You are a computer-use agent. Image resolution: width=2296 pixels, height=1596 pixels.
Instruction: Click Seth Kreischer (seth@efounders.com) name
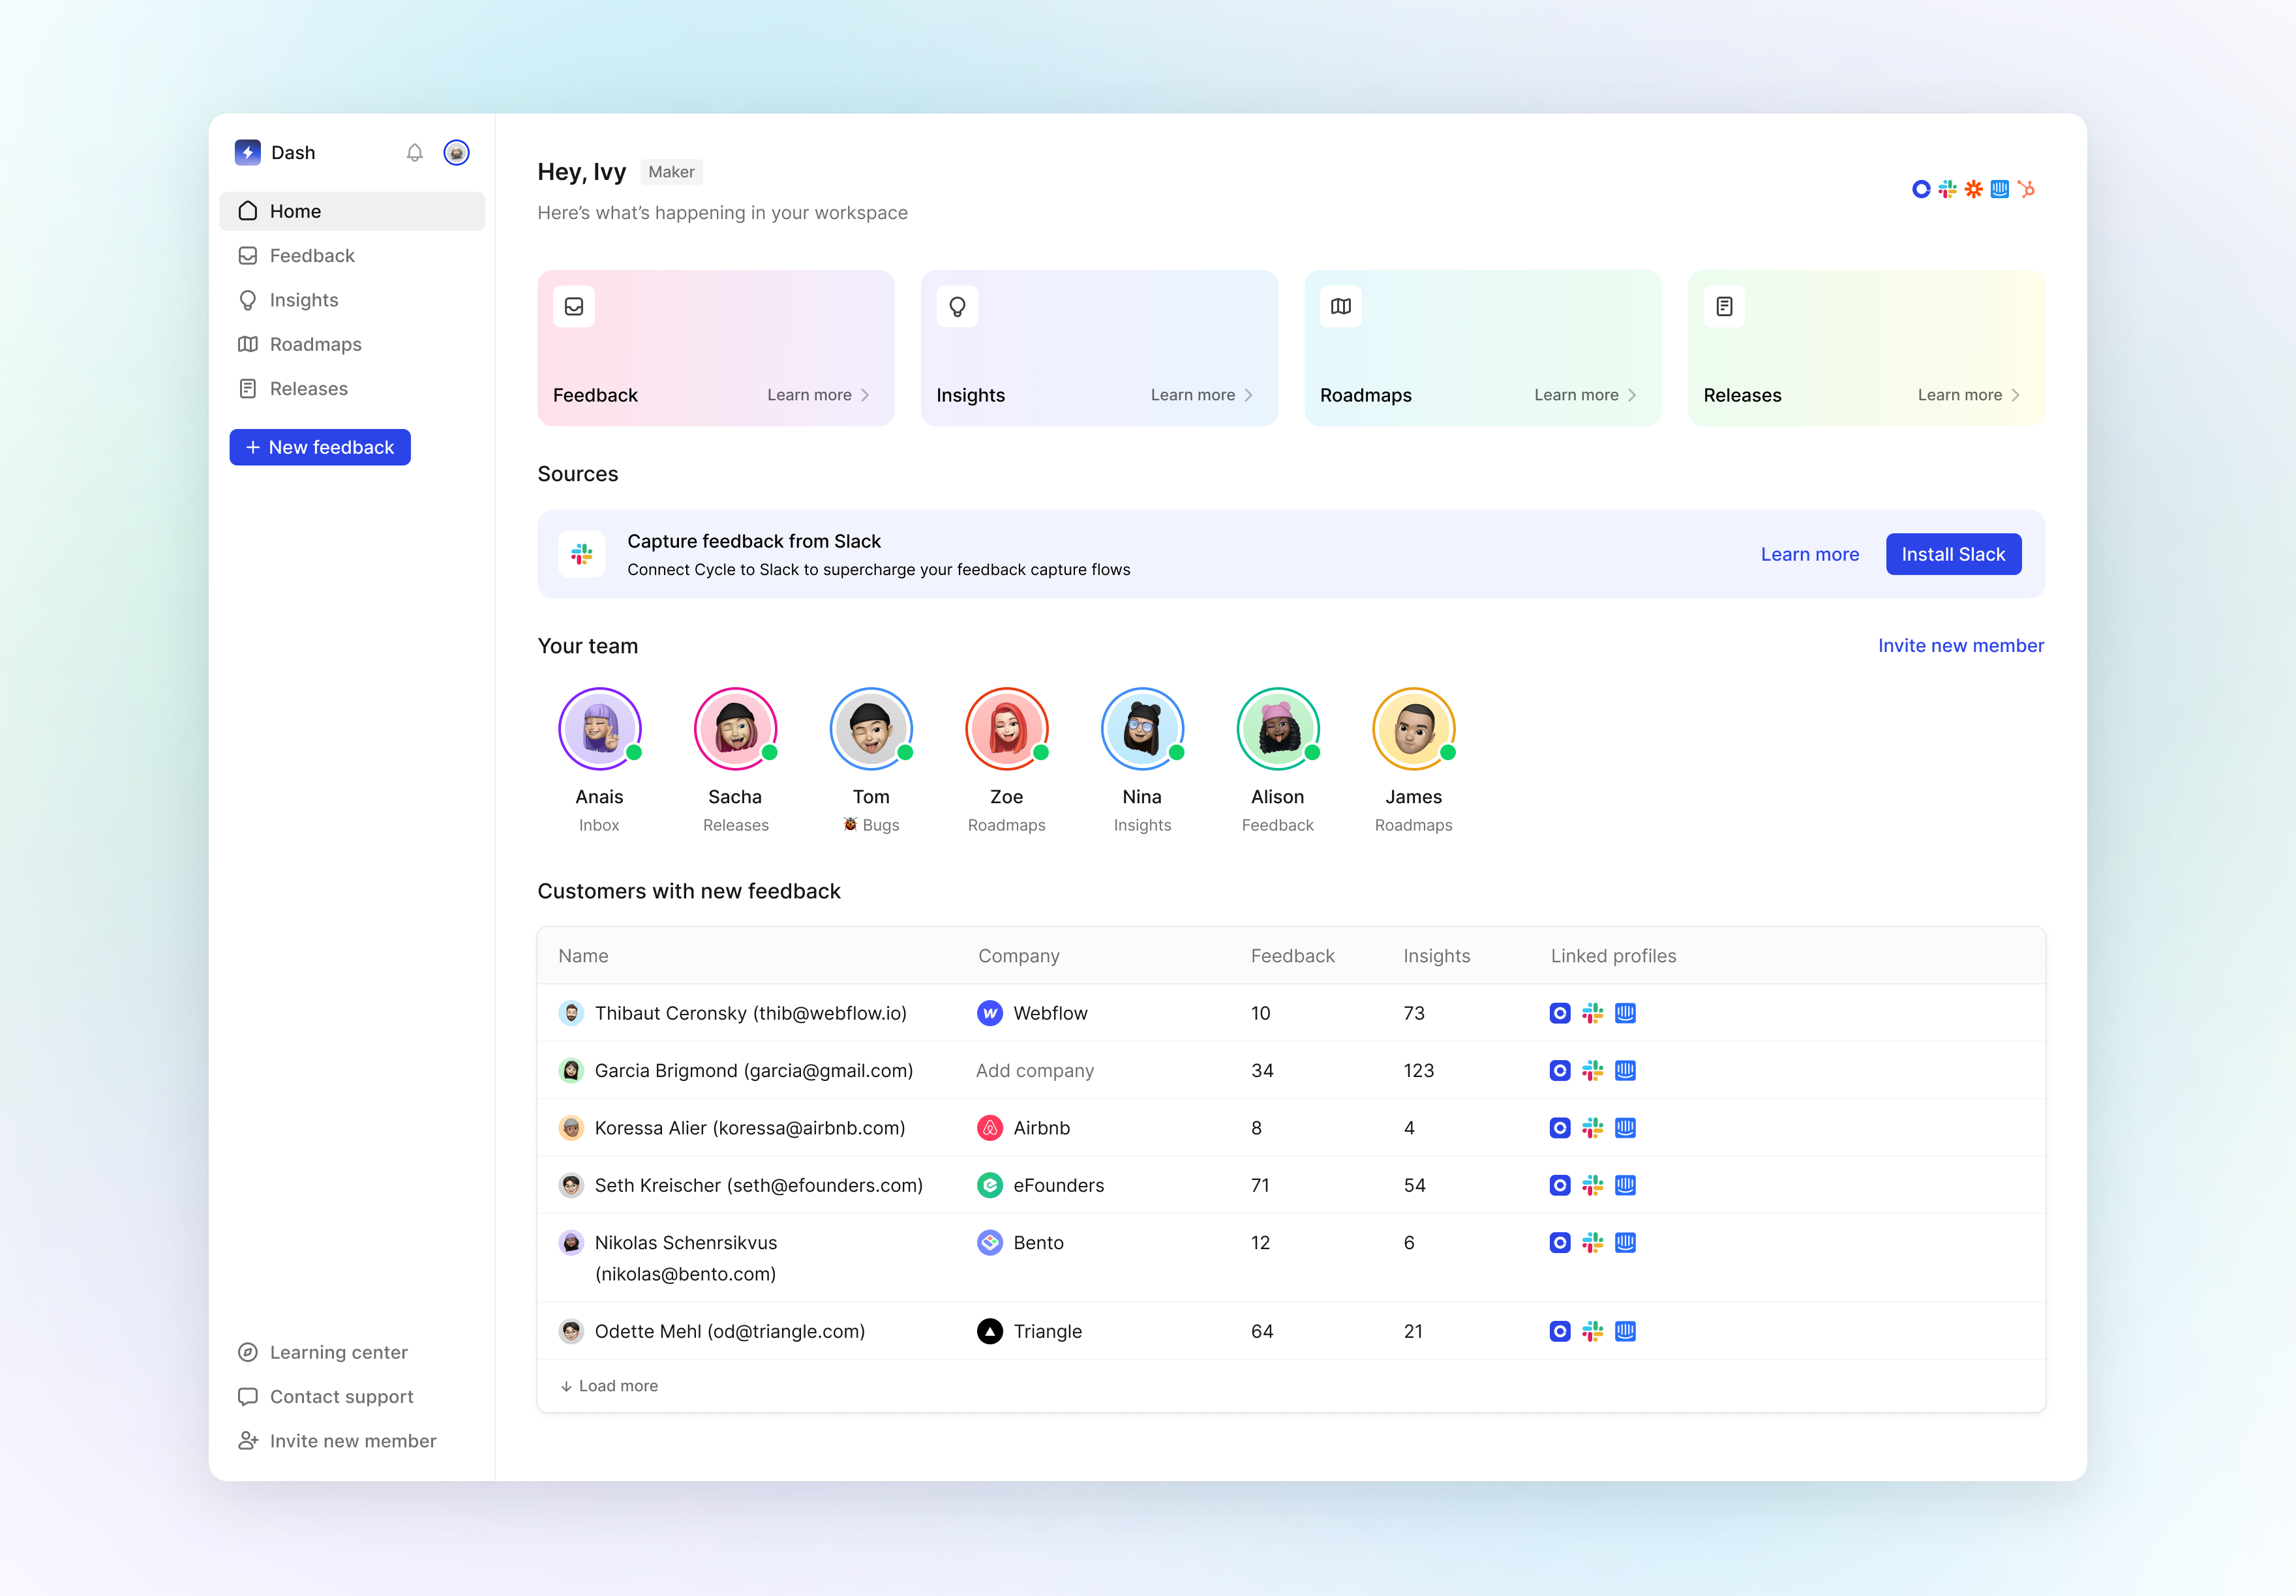[x=758, y=1185]
